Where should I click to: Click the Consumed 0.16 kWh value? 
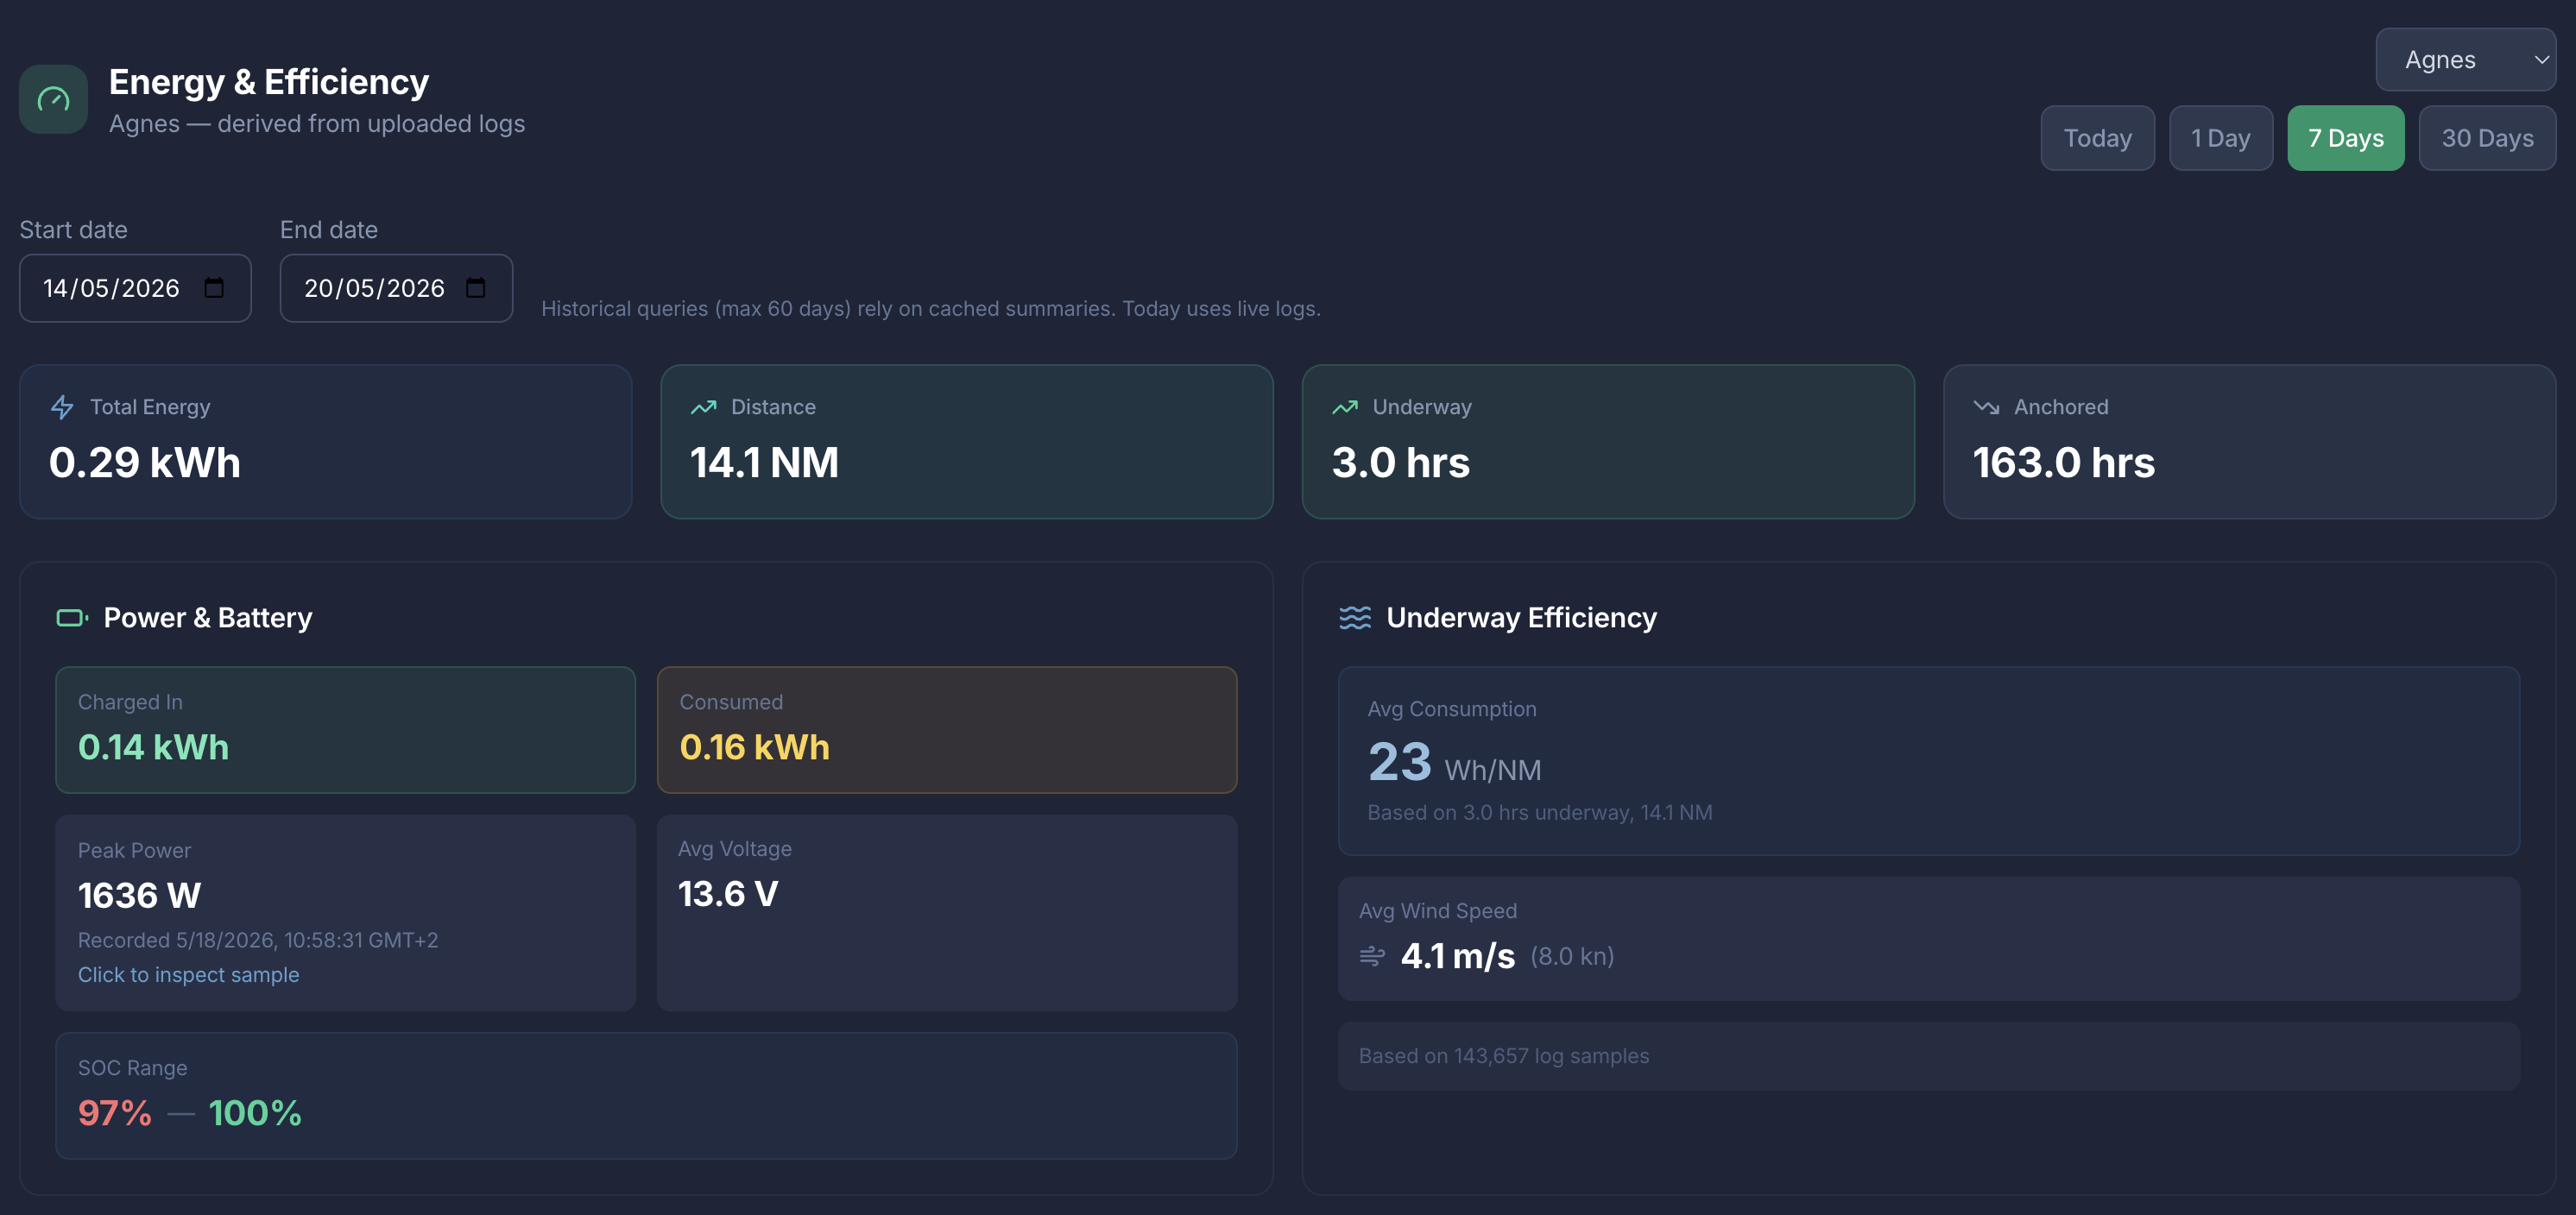tap(754, 747)
